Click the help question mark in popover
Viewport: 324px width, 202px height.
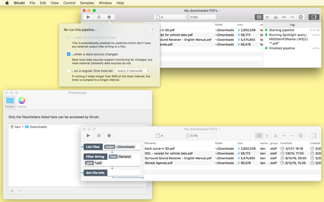152,30
